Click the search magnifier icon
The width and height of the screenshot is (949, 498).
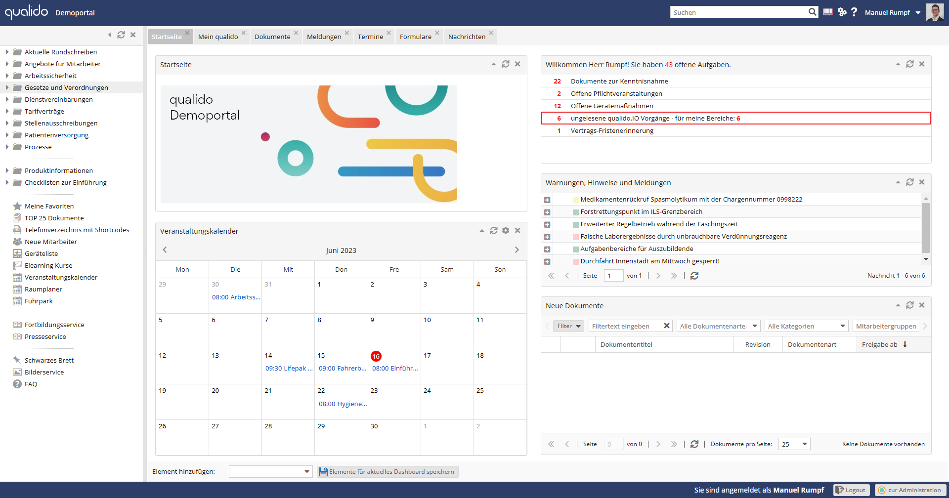pos(813,12)
